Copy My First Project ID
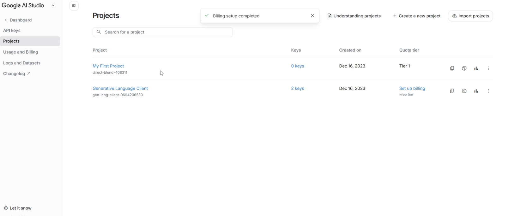The height and width of the screenshot is (216, 514). (x=452, y=68)
